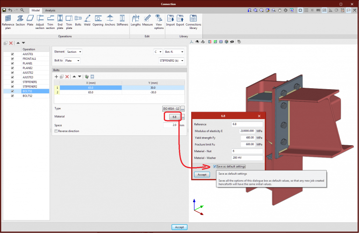Select the AJUSTE2 operation row
This screenshot has height=233, width=359.
(x=26, y=72)
